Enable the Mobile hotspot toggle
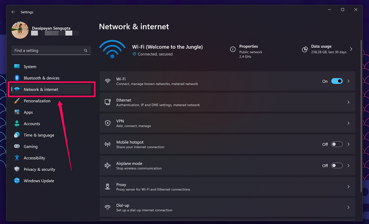The image size is (369, 224). pyautogui.click(x=337, y=144)
